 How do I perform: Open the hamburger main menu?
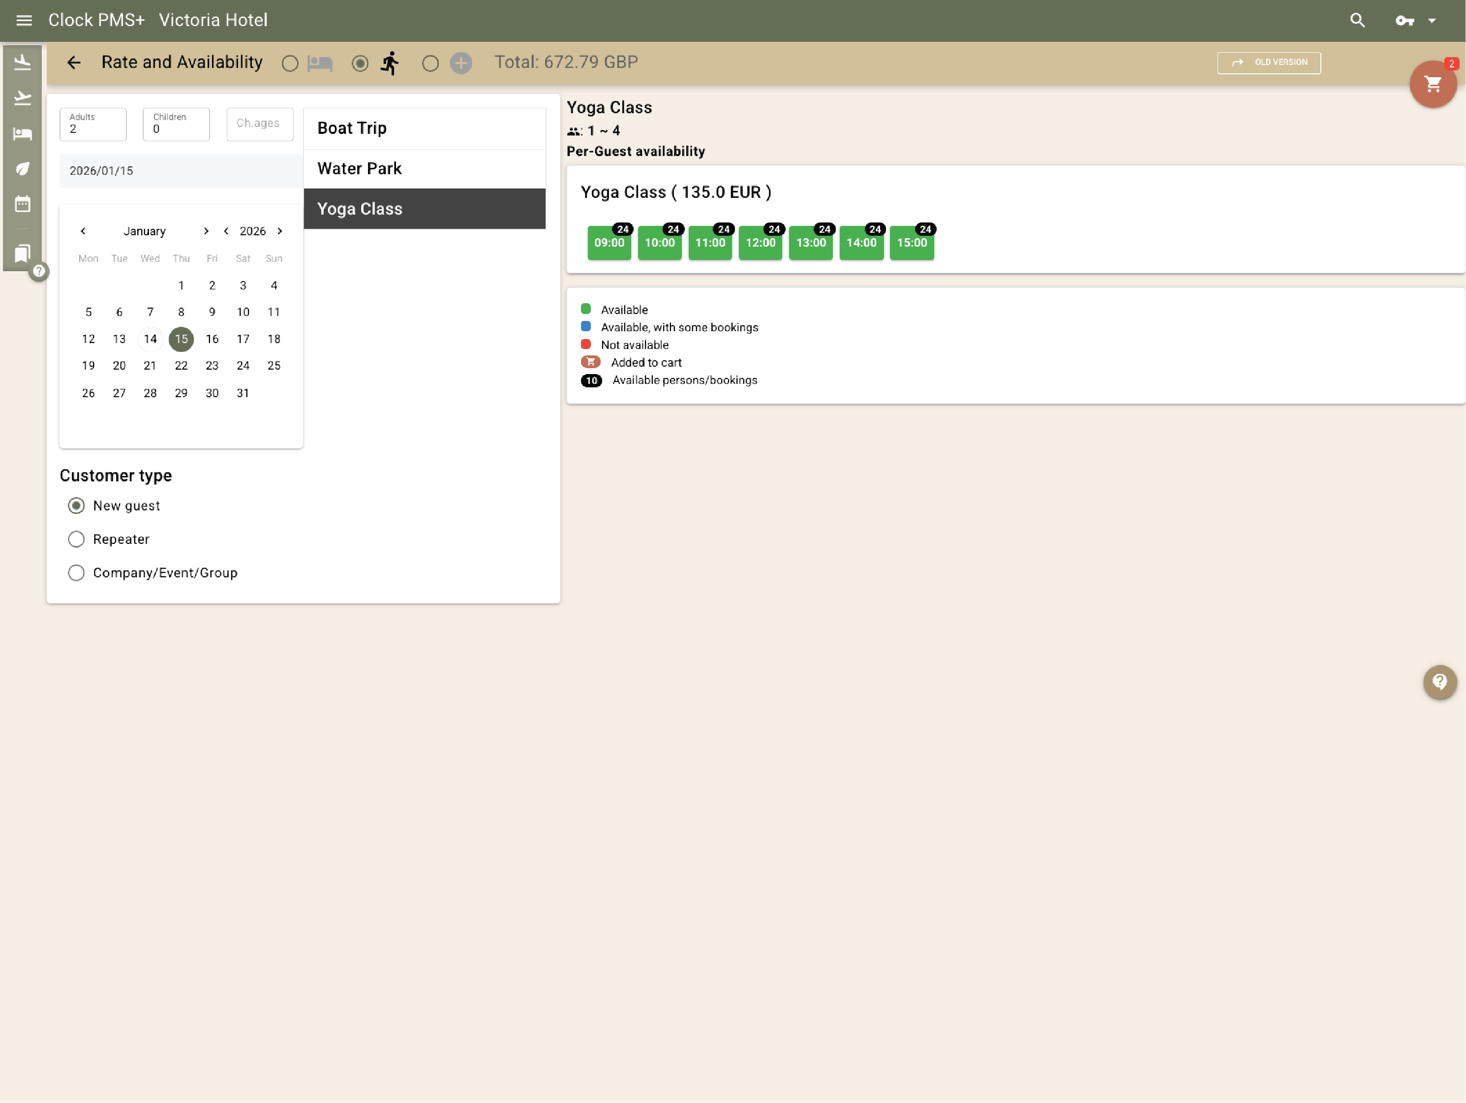24,21
